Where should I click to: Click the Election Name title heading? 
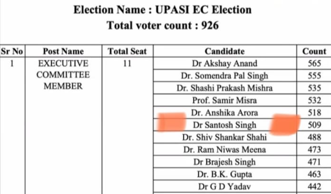point(162,10)
